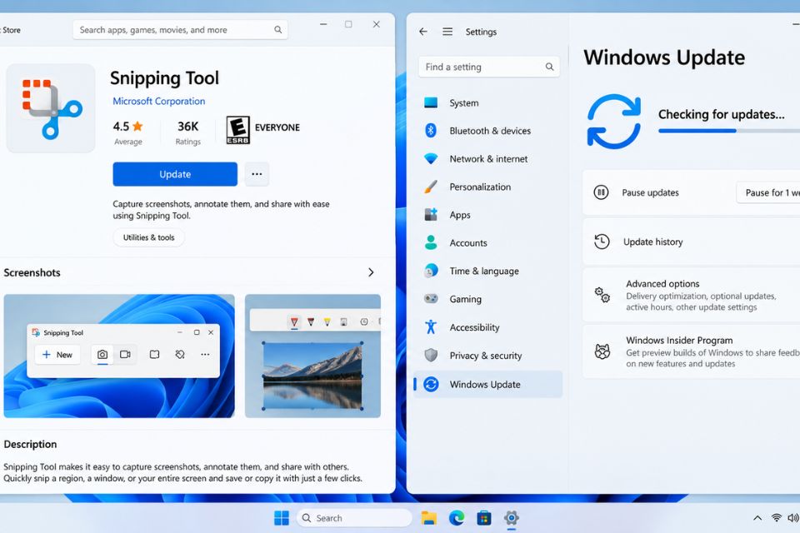Click the blue Update button for Snipping Tool
800x533 pixels.
(175, 174)
